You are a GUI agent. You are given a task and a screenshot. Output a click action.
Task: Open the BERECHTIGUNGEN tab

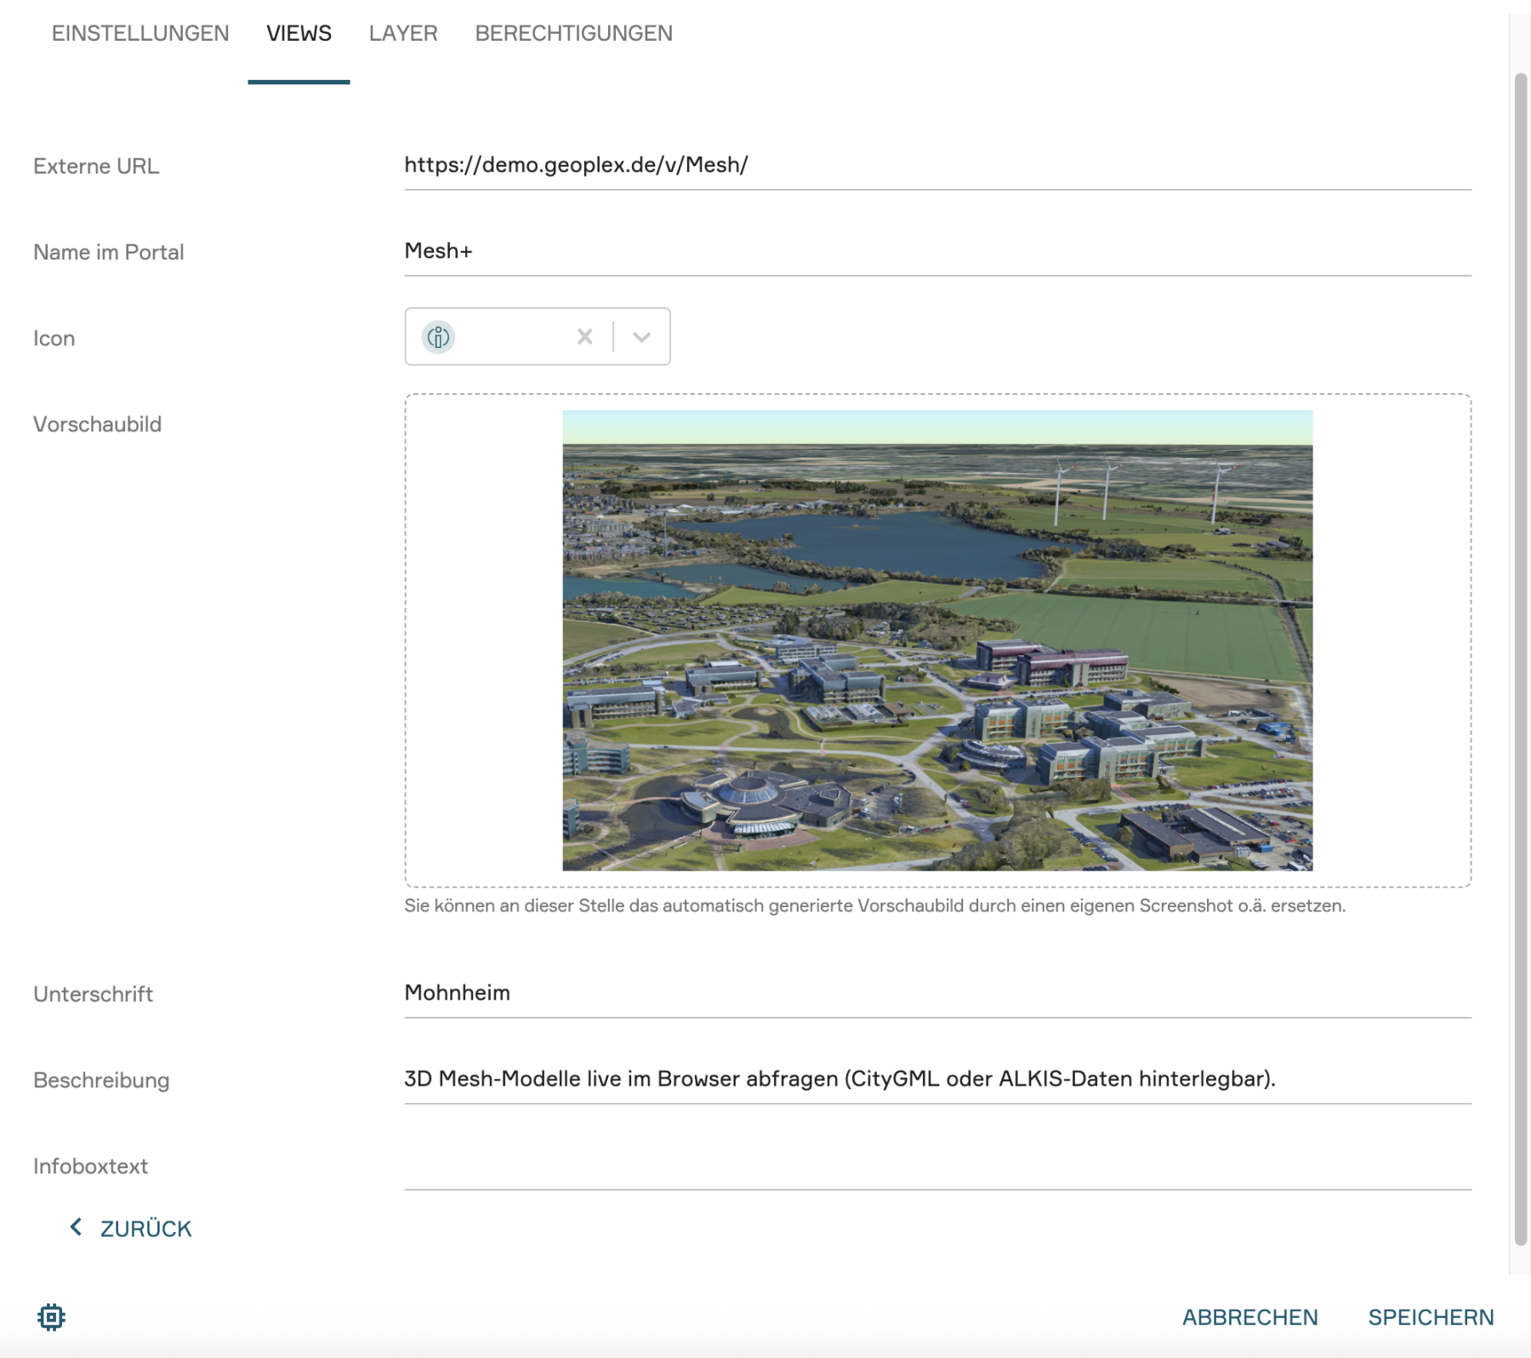573,33
